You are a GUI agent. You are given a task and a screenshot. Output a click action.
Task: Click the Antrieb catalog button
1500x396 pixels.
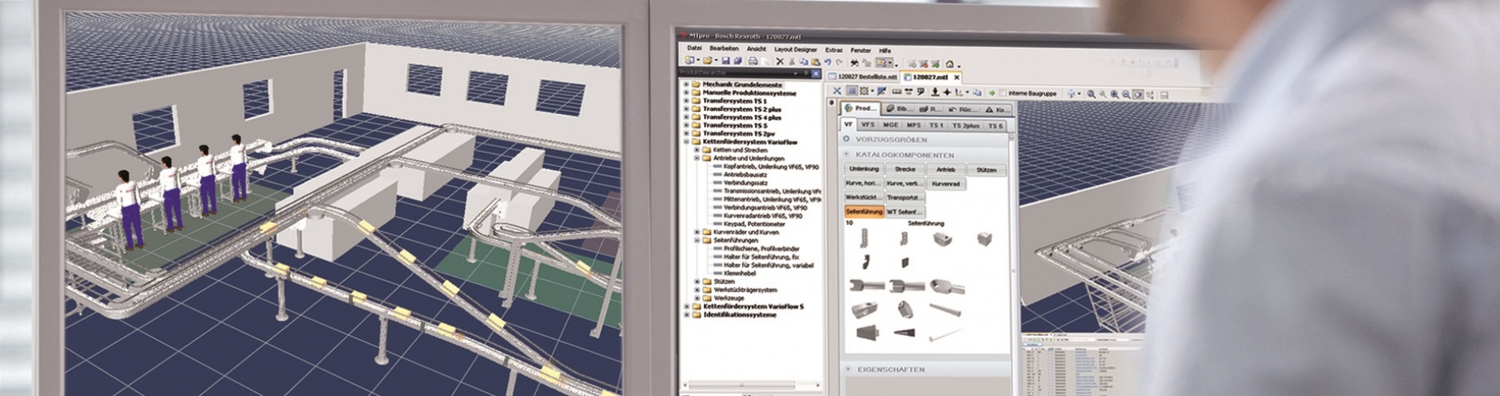[x=945, y=169]
